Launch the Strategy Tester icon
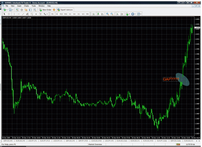The width and height of the screenshot is (202, 147). click(35, 10)
